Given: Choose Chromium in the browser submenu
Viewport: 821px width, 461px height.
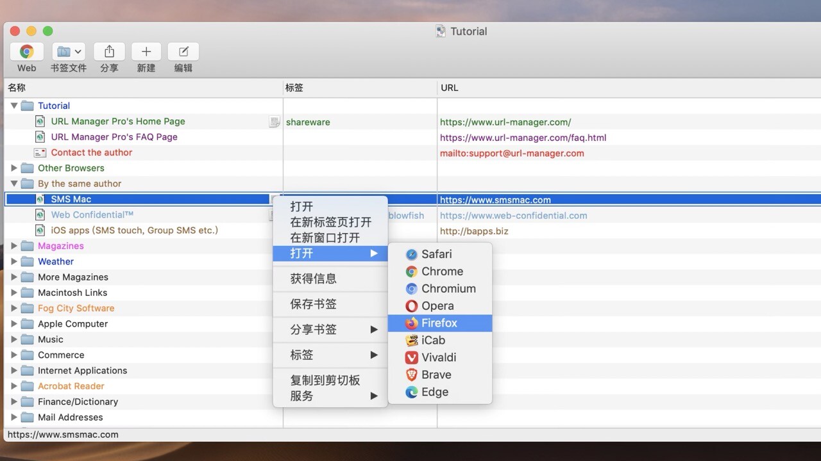Looking at the screenshot, I should pos(440,289).
